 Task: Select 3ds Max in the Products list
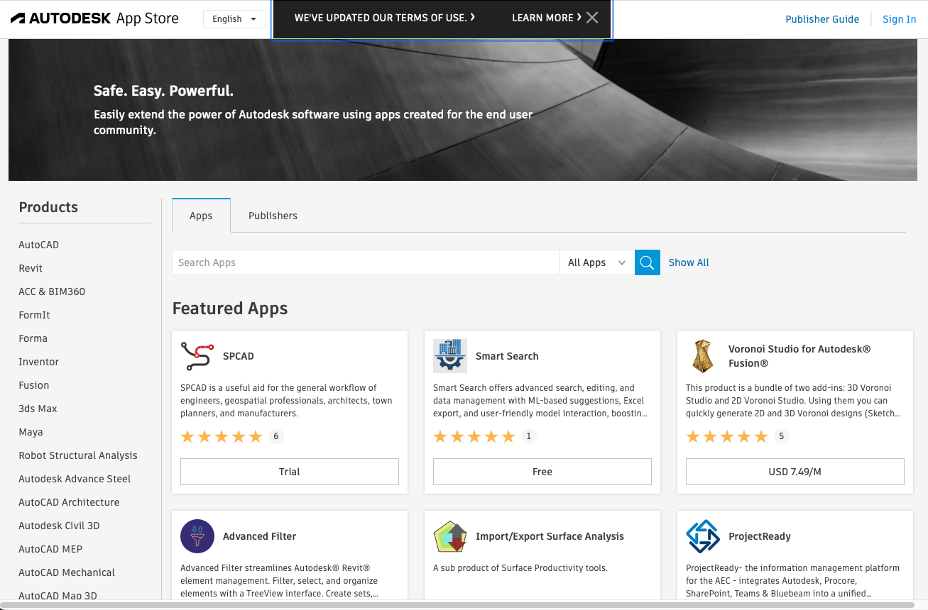(38, 409)
